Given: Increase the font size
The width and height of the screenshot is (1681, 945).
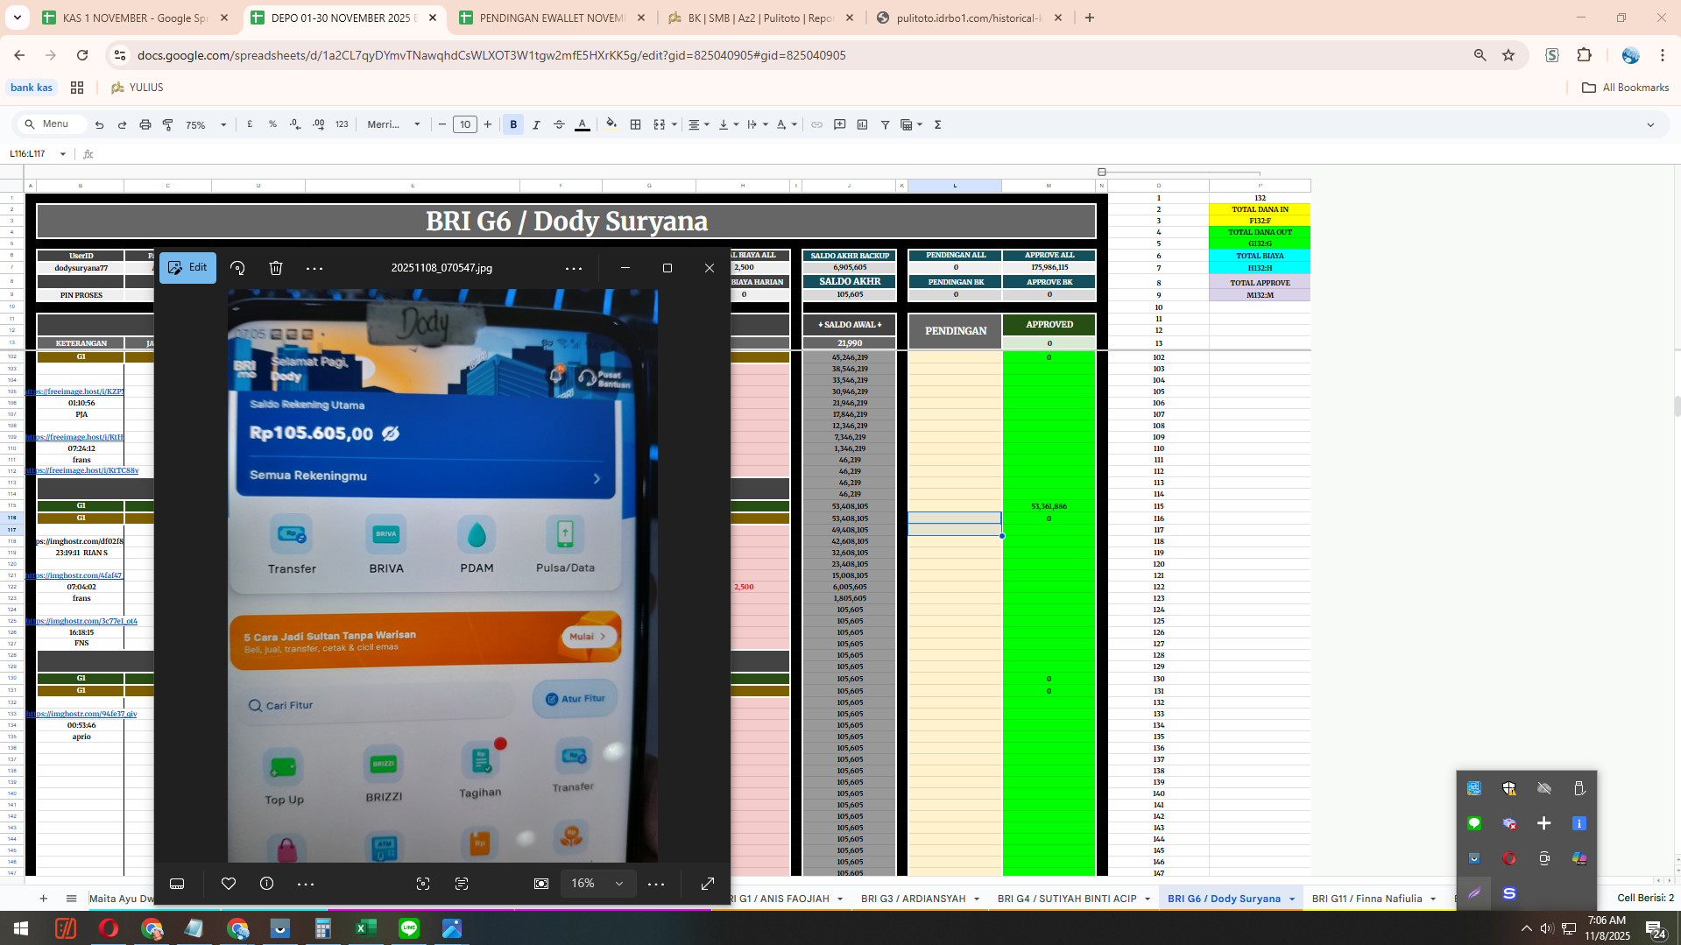Looking at the screenshot, I should [488, 124].
